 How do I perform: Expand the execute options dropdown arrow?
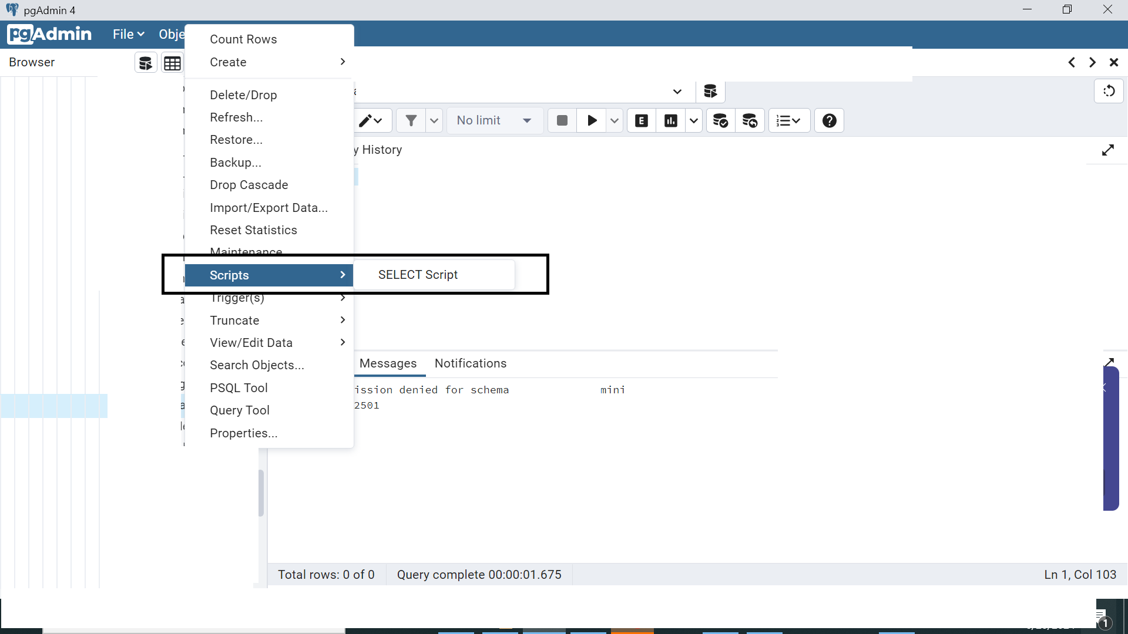615,121
